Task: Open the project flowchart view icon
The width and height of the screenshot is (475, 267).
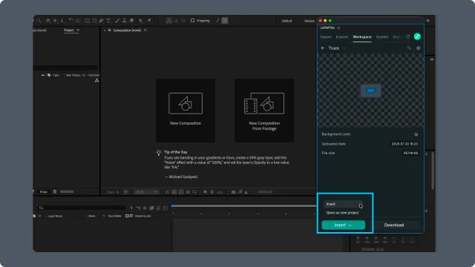Action: (x=96, y=80)
